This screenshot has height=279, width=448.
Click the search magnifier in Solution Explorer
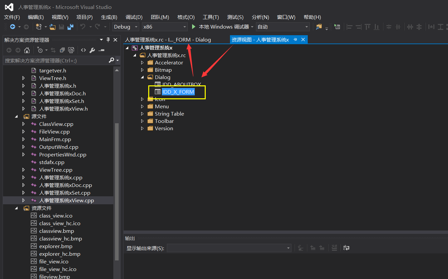pyautogui.click(x=112, y=60)
